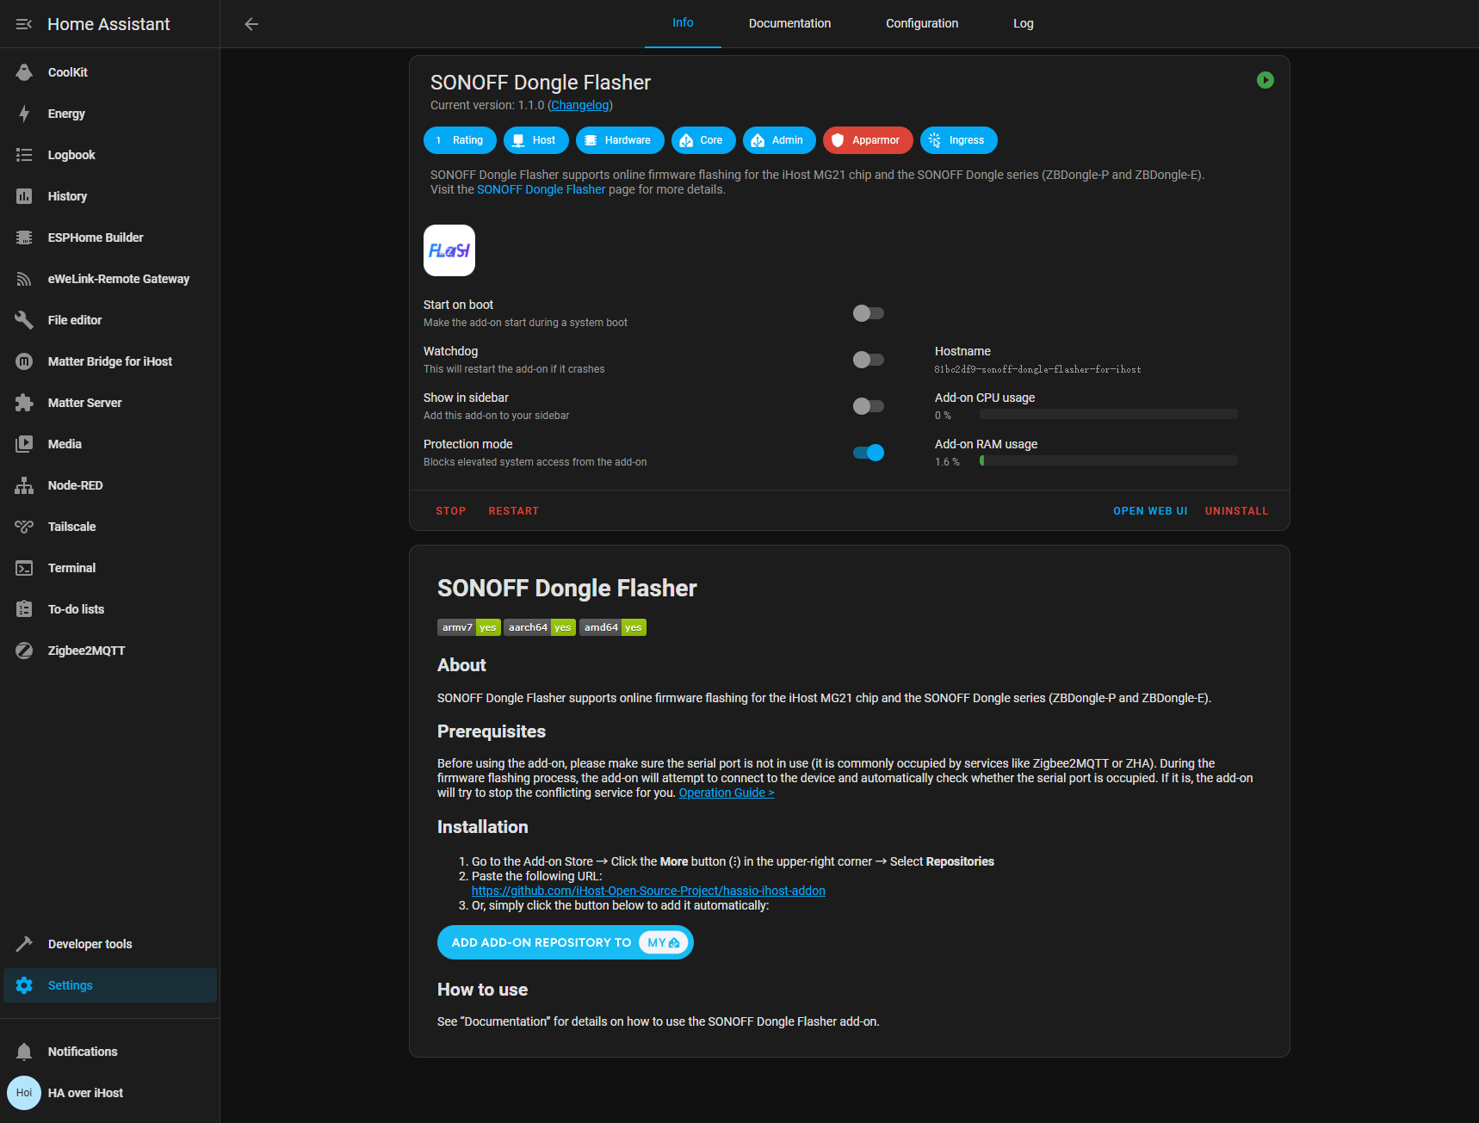Open the Operation Guide link
The image size is (1479, 1123).
pyautogui.click(x=727, y=793)
